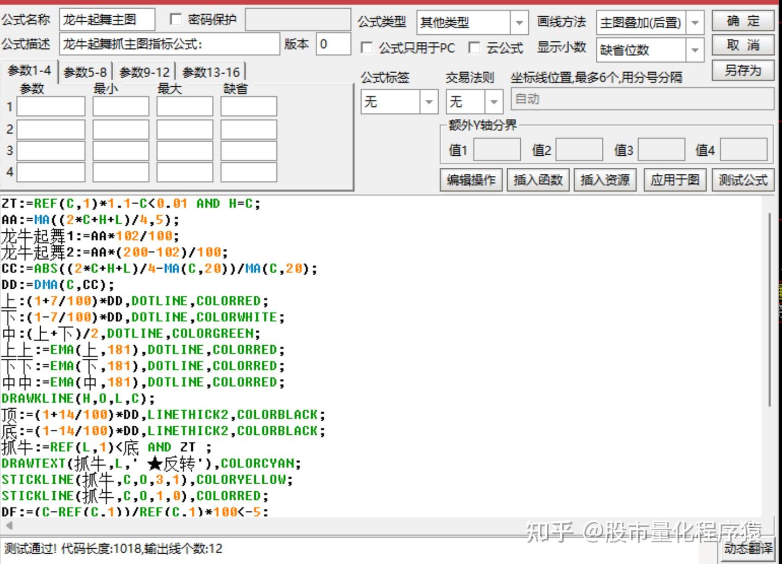This screenshot has width=782, height=564.
Task: Click the 公式名称 field containing 龙牛起舞主图
Action: 107,20
